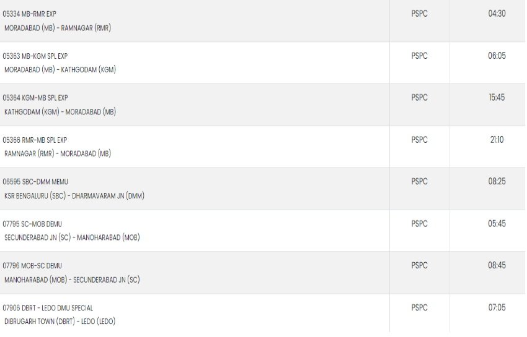This screenshot has width=527, height=337.
Task: Select train 07796 MOB-SC DEMU
Action: (x=32, y=266)
